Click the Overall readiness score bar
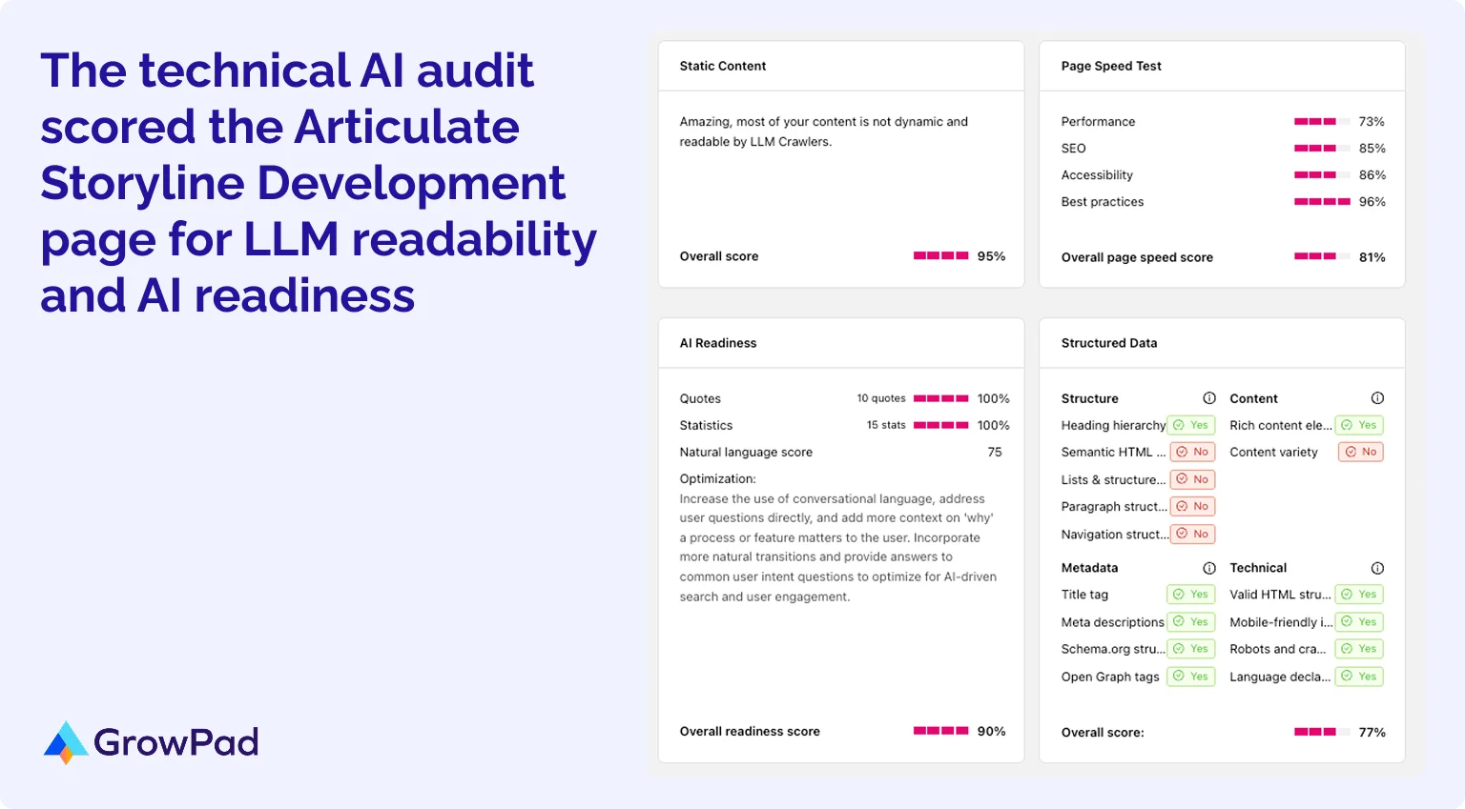 [x=941, y=731]
